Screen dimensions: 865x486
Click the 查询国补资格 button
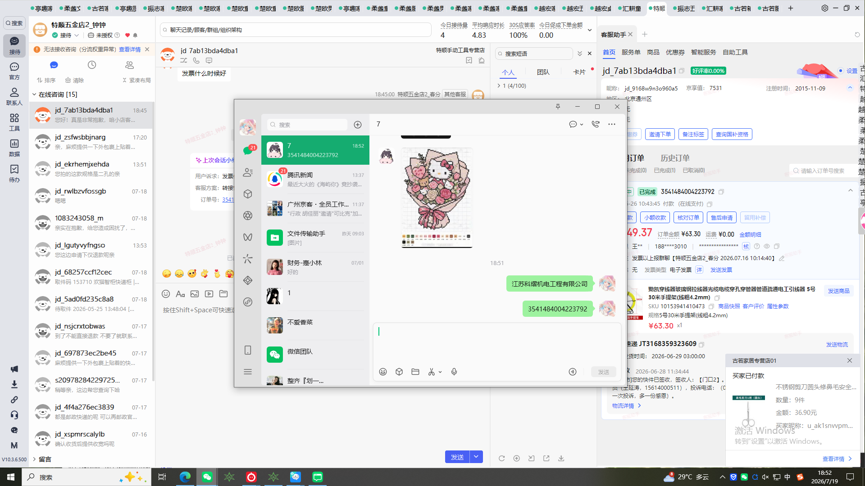[x=732, y=134]
